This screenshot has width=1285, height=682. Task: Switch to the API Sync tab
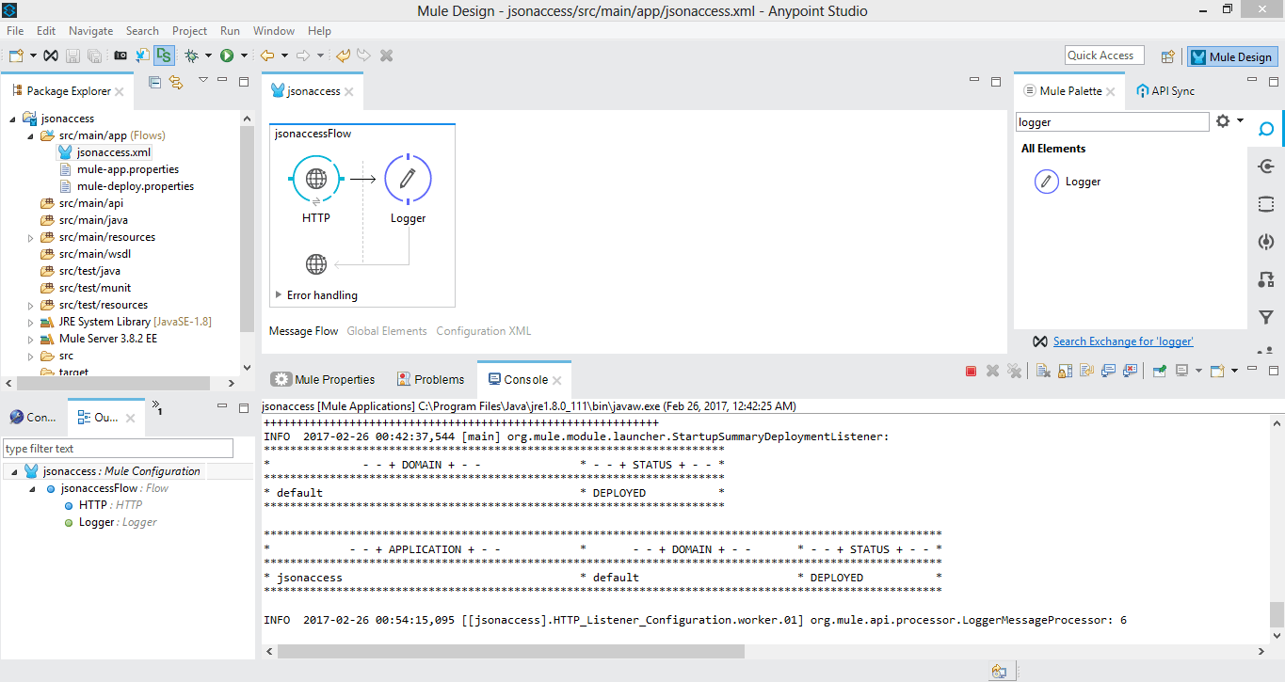coord(1166,91)
